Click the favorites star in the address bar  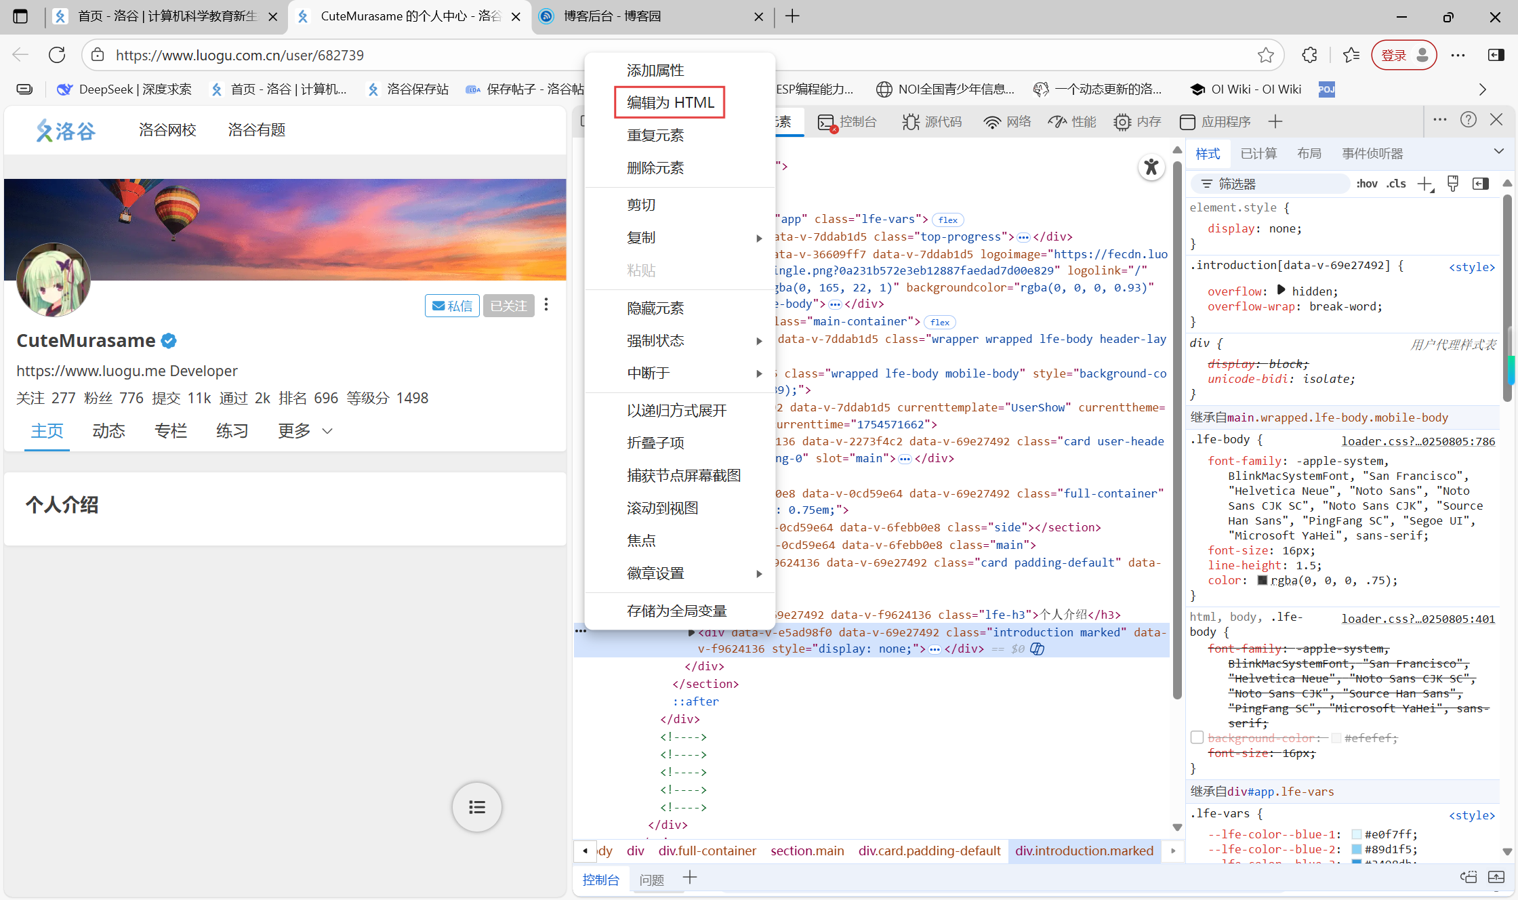click(x=1267, y=55)
